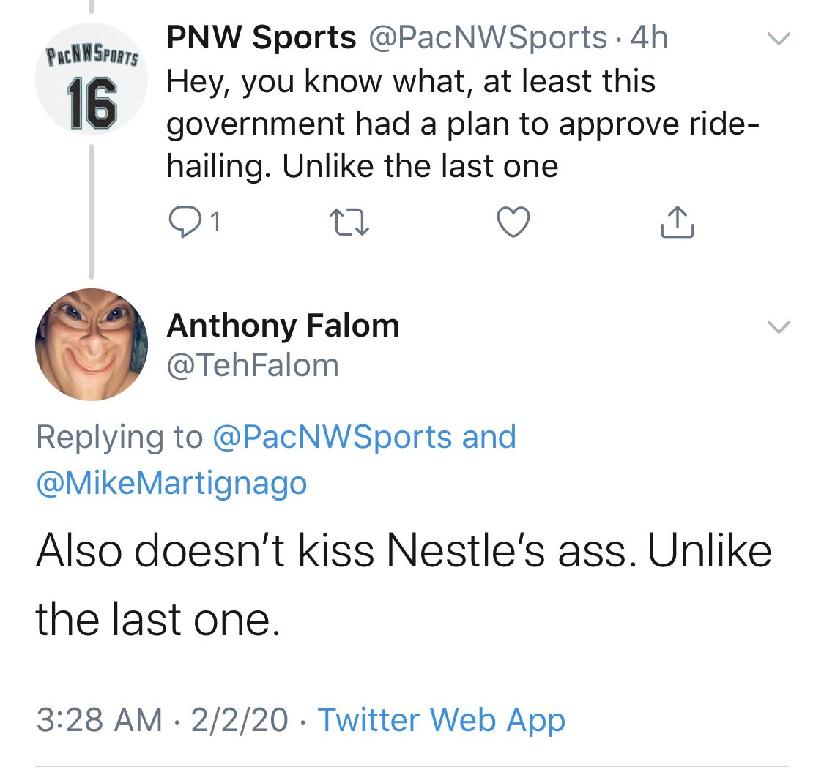Click @PacNWSports in the Replying to line

point(332,437)
